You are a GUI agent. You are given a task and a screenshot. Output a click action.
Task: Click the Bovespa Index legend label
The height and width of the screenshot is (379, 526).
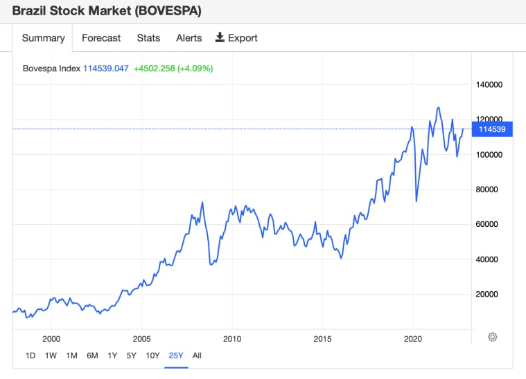tap(51, 68)
